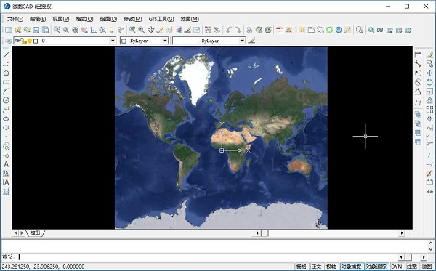This screenshot has height=271, width=436.
Task: Select the Array grid tool
Action: 429,110
